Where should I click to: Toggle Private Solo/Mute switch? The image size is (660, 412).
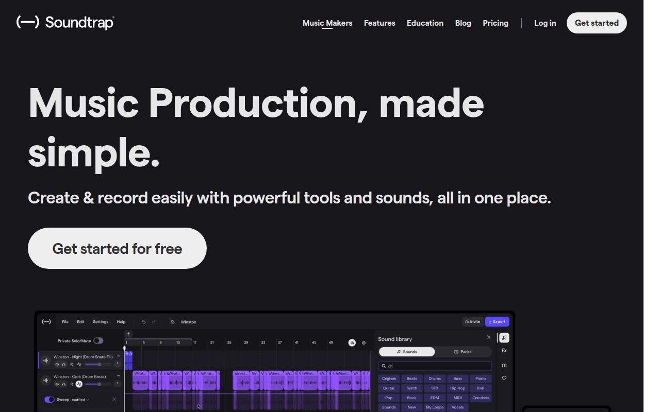(x=98, y=340)
